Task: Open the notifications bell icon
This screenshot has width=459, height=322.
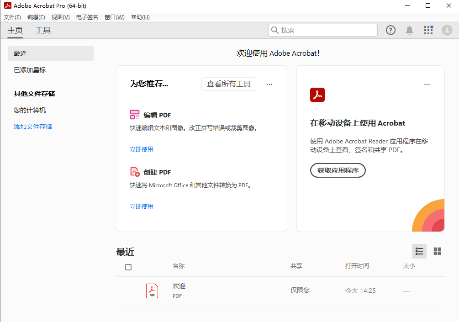Action: 409,30
